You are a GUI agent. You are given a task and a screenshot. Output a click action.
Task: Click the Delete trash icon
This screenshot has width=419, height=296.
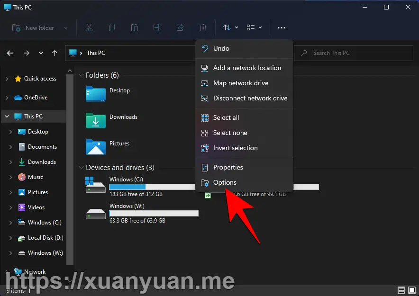pyautogui.click(x=203, y=27)
